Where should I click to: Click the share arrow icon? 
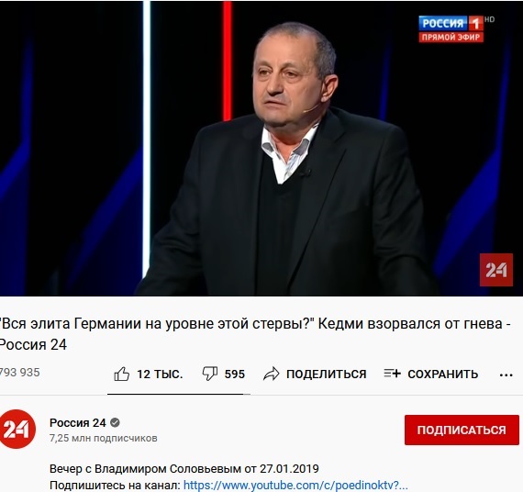pyautogui.click(x=272, y=374)
